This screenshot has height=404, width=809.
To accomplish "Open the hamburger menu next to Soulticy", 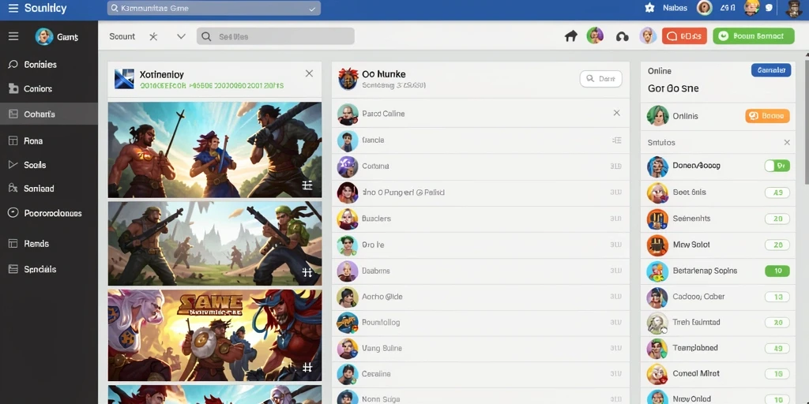I will click(x=13, y=8).
